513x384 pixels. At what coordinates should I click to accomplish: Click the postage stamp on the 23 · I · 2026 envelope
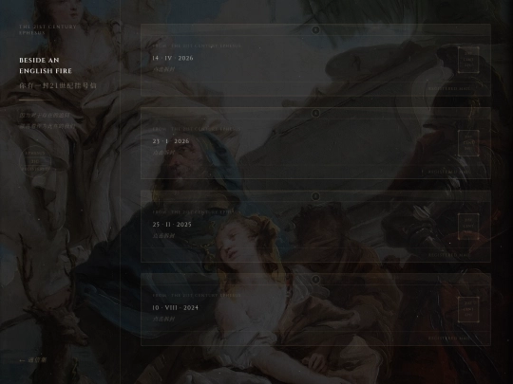[468, 143]
